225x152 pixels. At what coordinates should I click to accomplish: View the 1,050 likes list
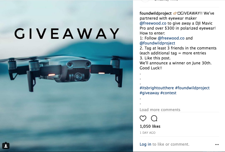click(x=150, y=126)
